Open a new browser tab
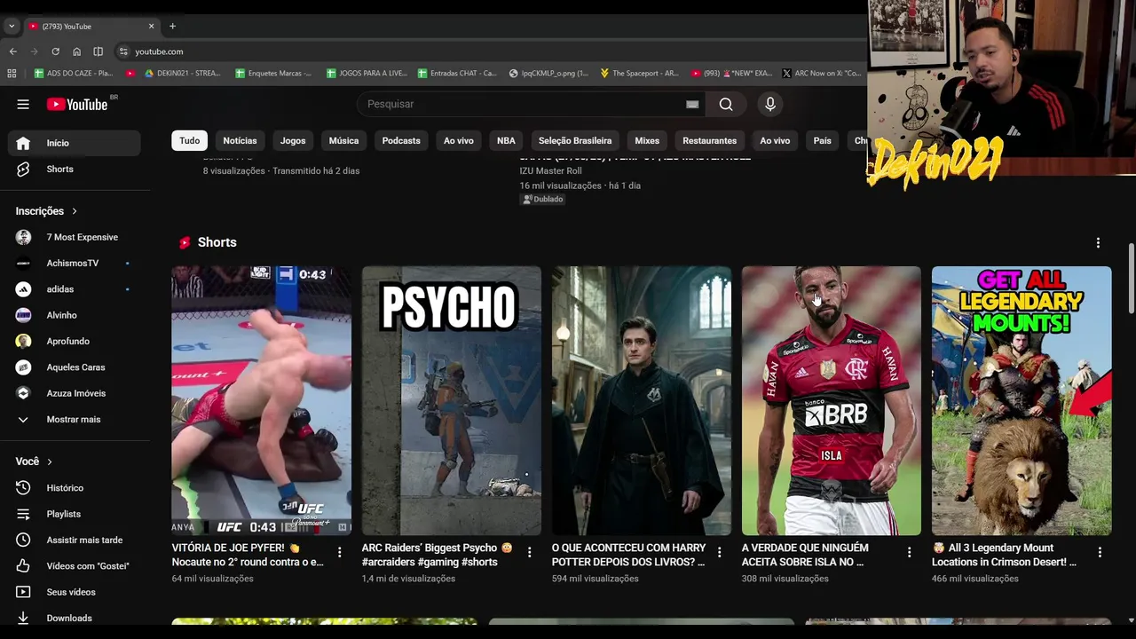Viewport: 1136px width, 639px height. coord(172,26)
